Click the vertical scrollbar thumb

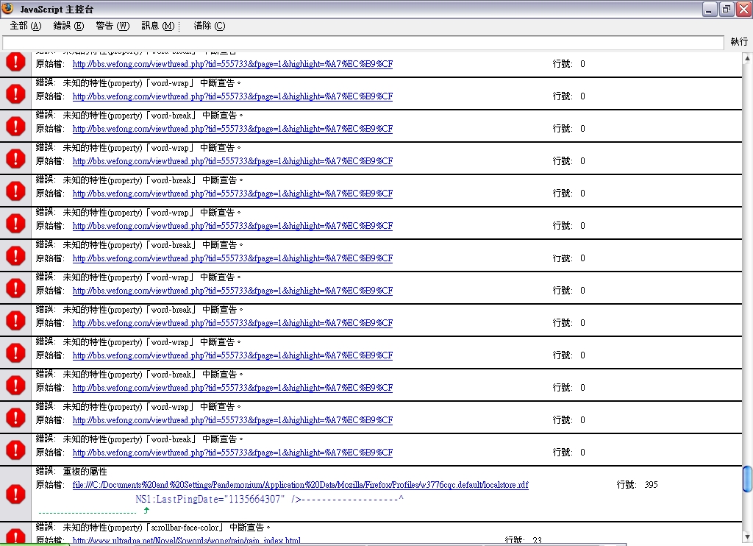click(x=747, y=479)
